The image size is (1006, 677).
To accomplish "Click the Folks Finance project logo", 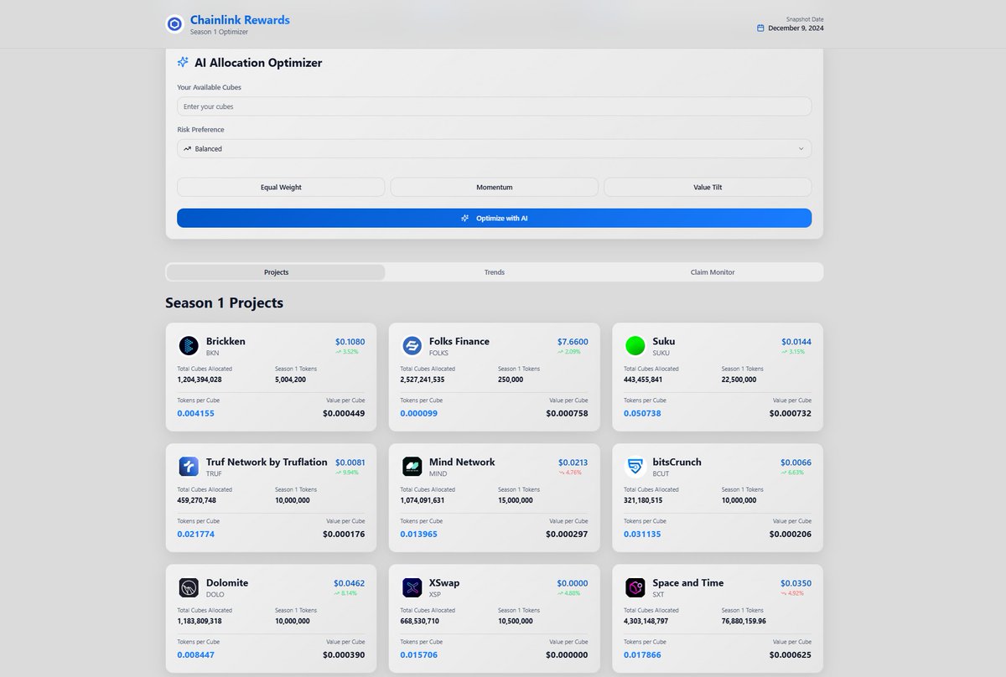I will pyautogui.click(x=412, y=345).
